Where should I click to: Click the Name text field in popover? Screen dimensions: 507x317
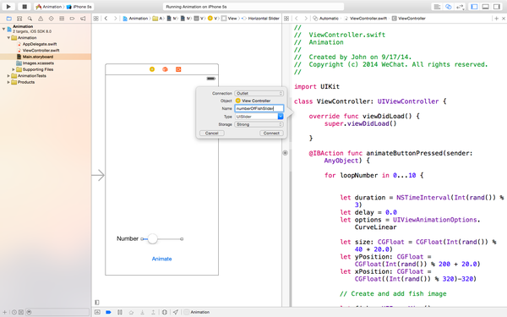259,108
